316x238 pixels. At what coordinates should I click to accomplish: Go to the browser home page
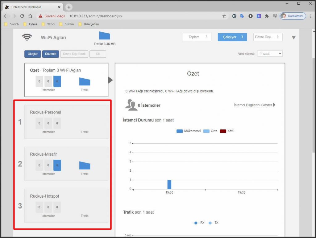coord(30,16)
